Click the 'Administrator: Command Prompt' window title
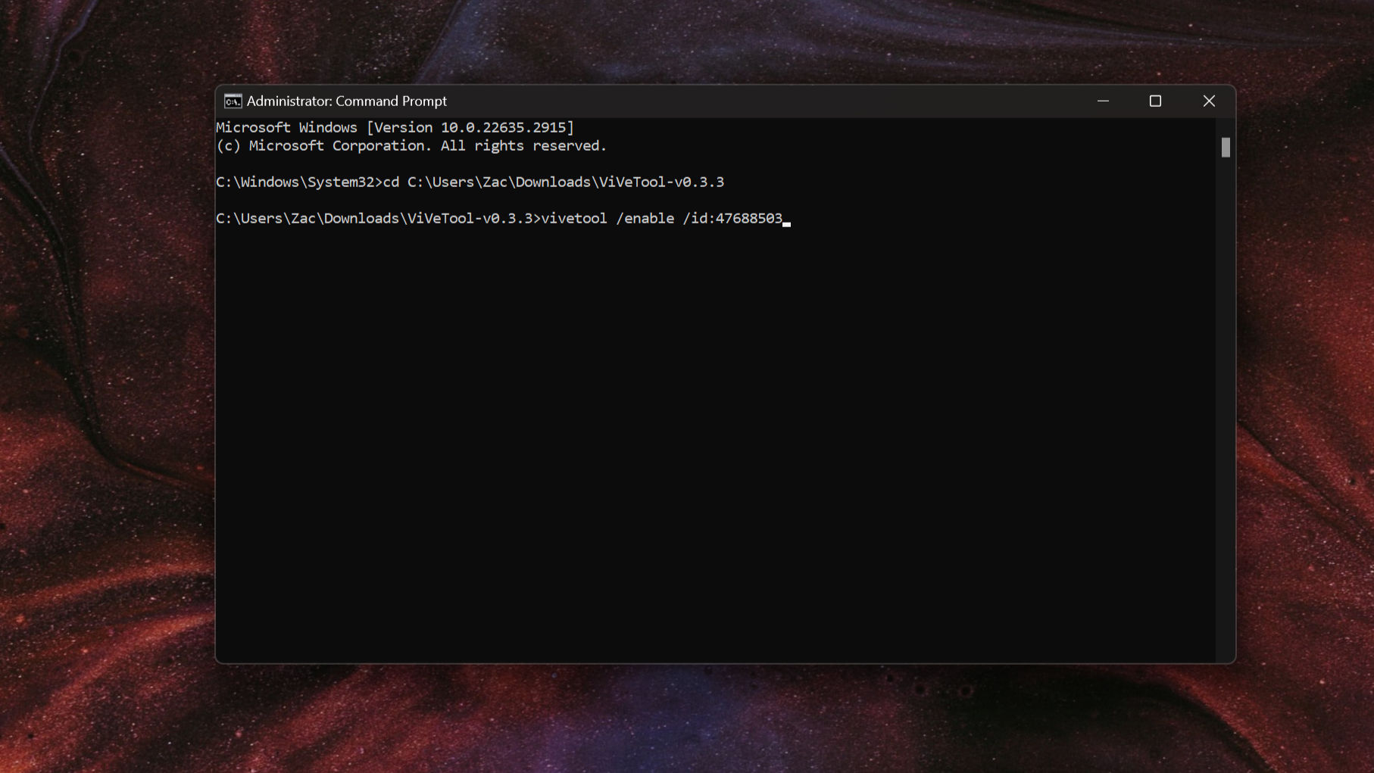1374x773 pixels. click(347, 101)
